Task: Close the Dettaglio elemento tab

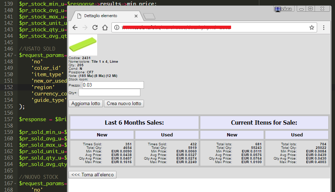Action: (x=136, y=16)
